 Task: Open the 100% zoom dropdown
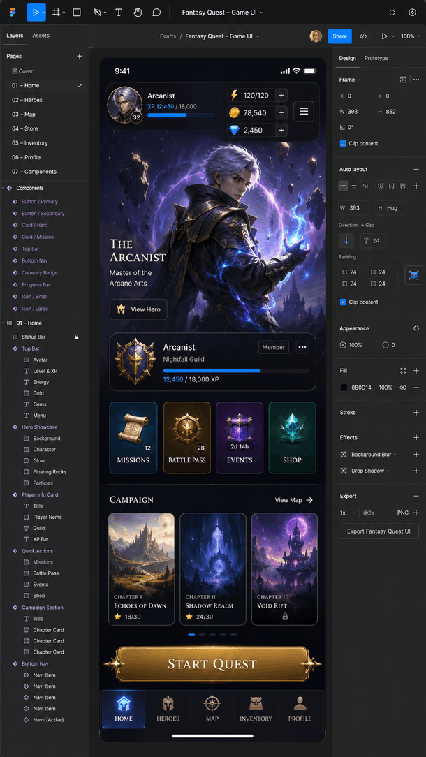410,36
